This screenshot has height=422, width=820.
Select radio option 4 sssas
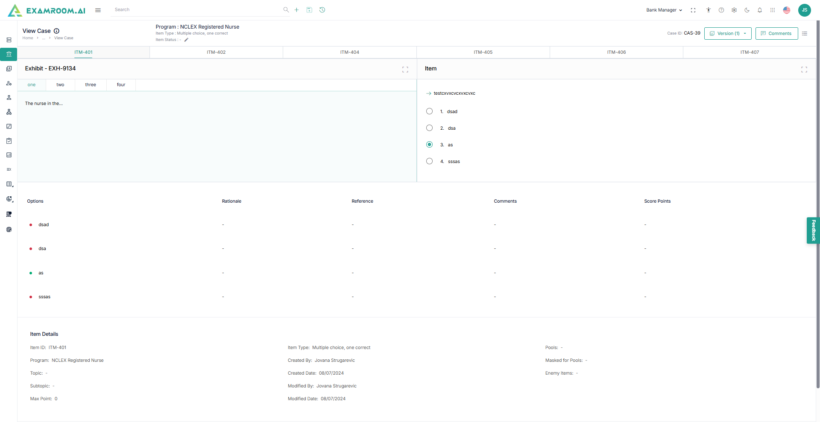[429, 161]
